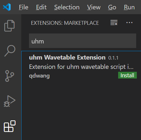Screen dimensions: 141x140
Task: Install the uhm Wavetable Extension
Action: (x=127, y=75)
